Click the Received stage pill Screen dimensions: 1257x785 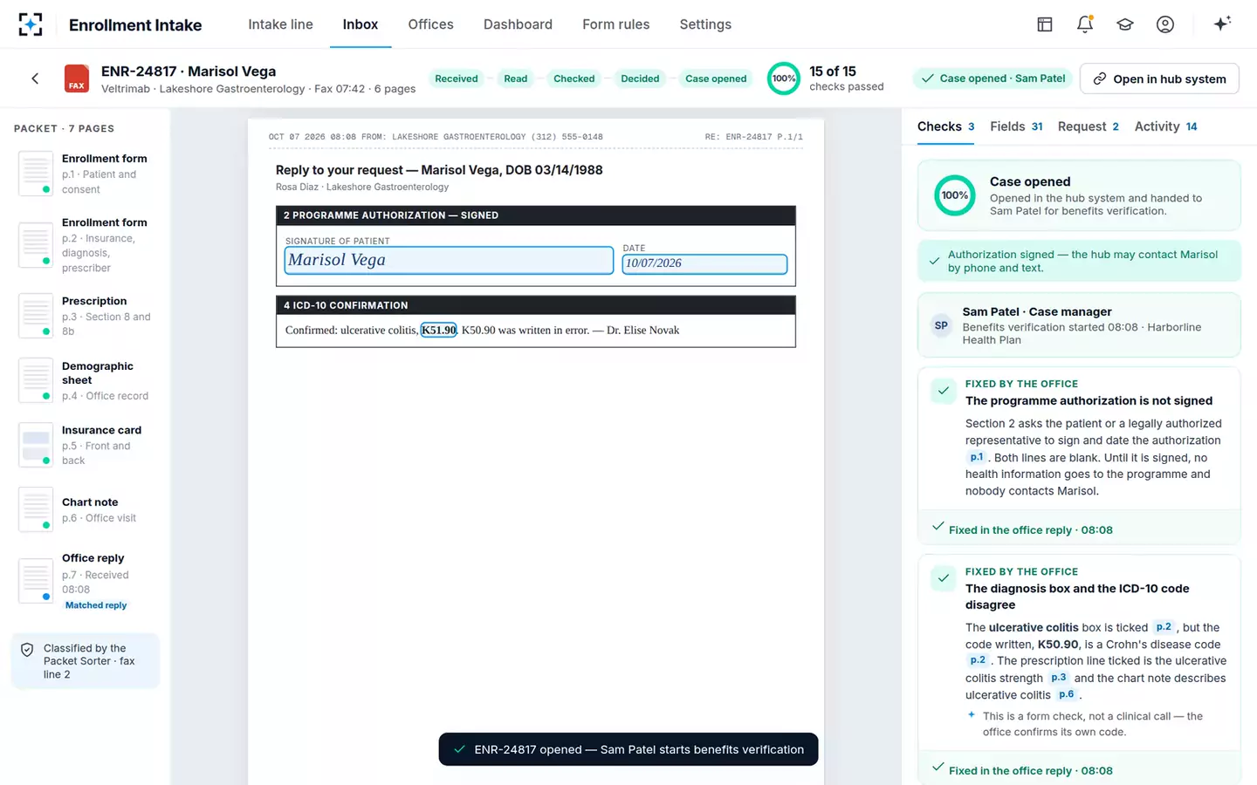pos(456,78)
